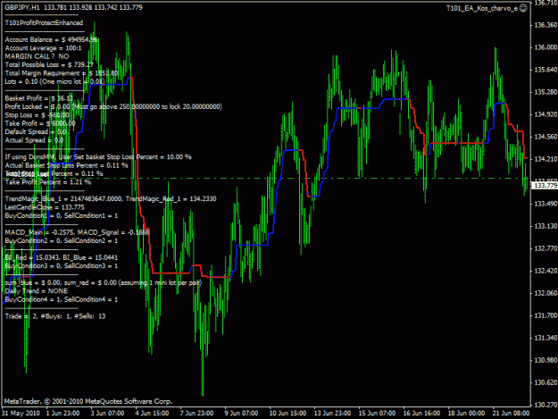Click the 133.490 price scale label
The width and height of the screenshot is (558, 419).
pos(546,204)
